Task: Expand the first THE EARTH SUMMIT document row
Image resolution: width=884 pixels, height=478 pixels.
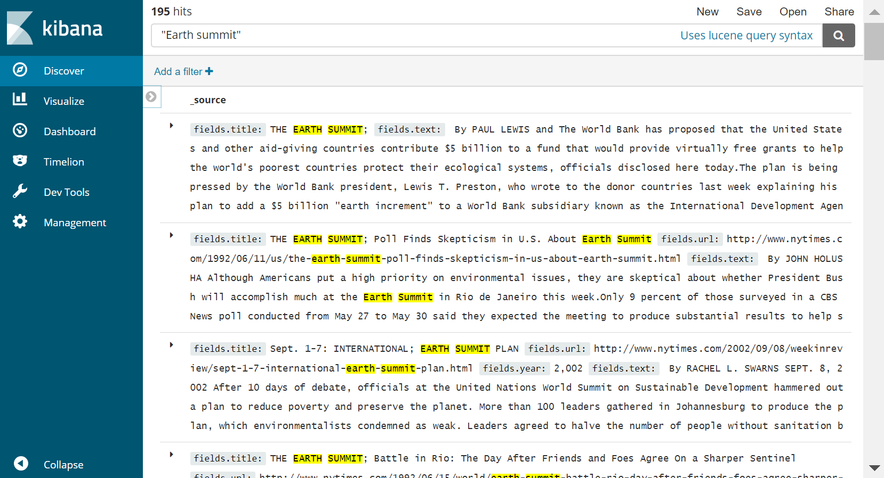Action: coord(171,126)
